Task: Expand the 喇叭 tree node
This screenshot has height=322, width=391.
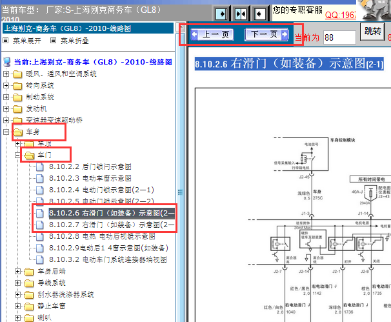Action: pos(17,317)
